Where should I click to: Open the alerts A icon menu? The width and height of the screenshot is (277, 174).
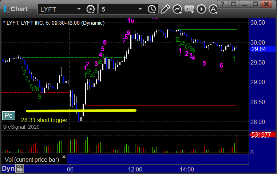tap(213, 9)
